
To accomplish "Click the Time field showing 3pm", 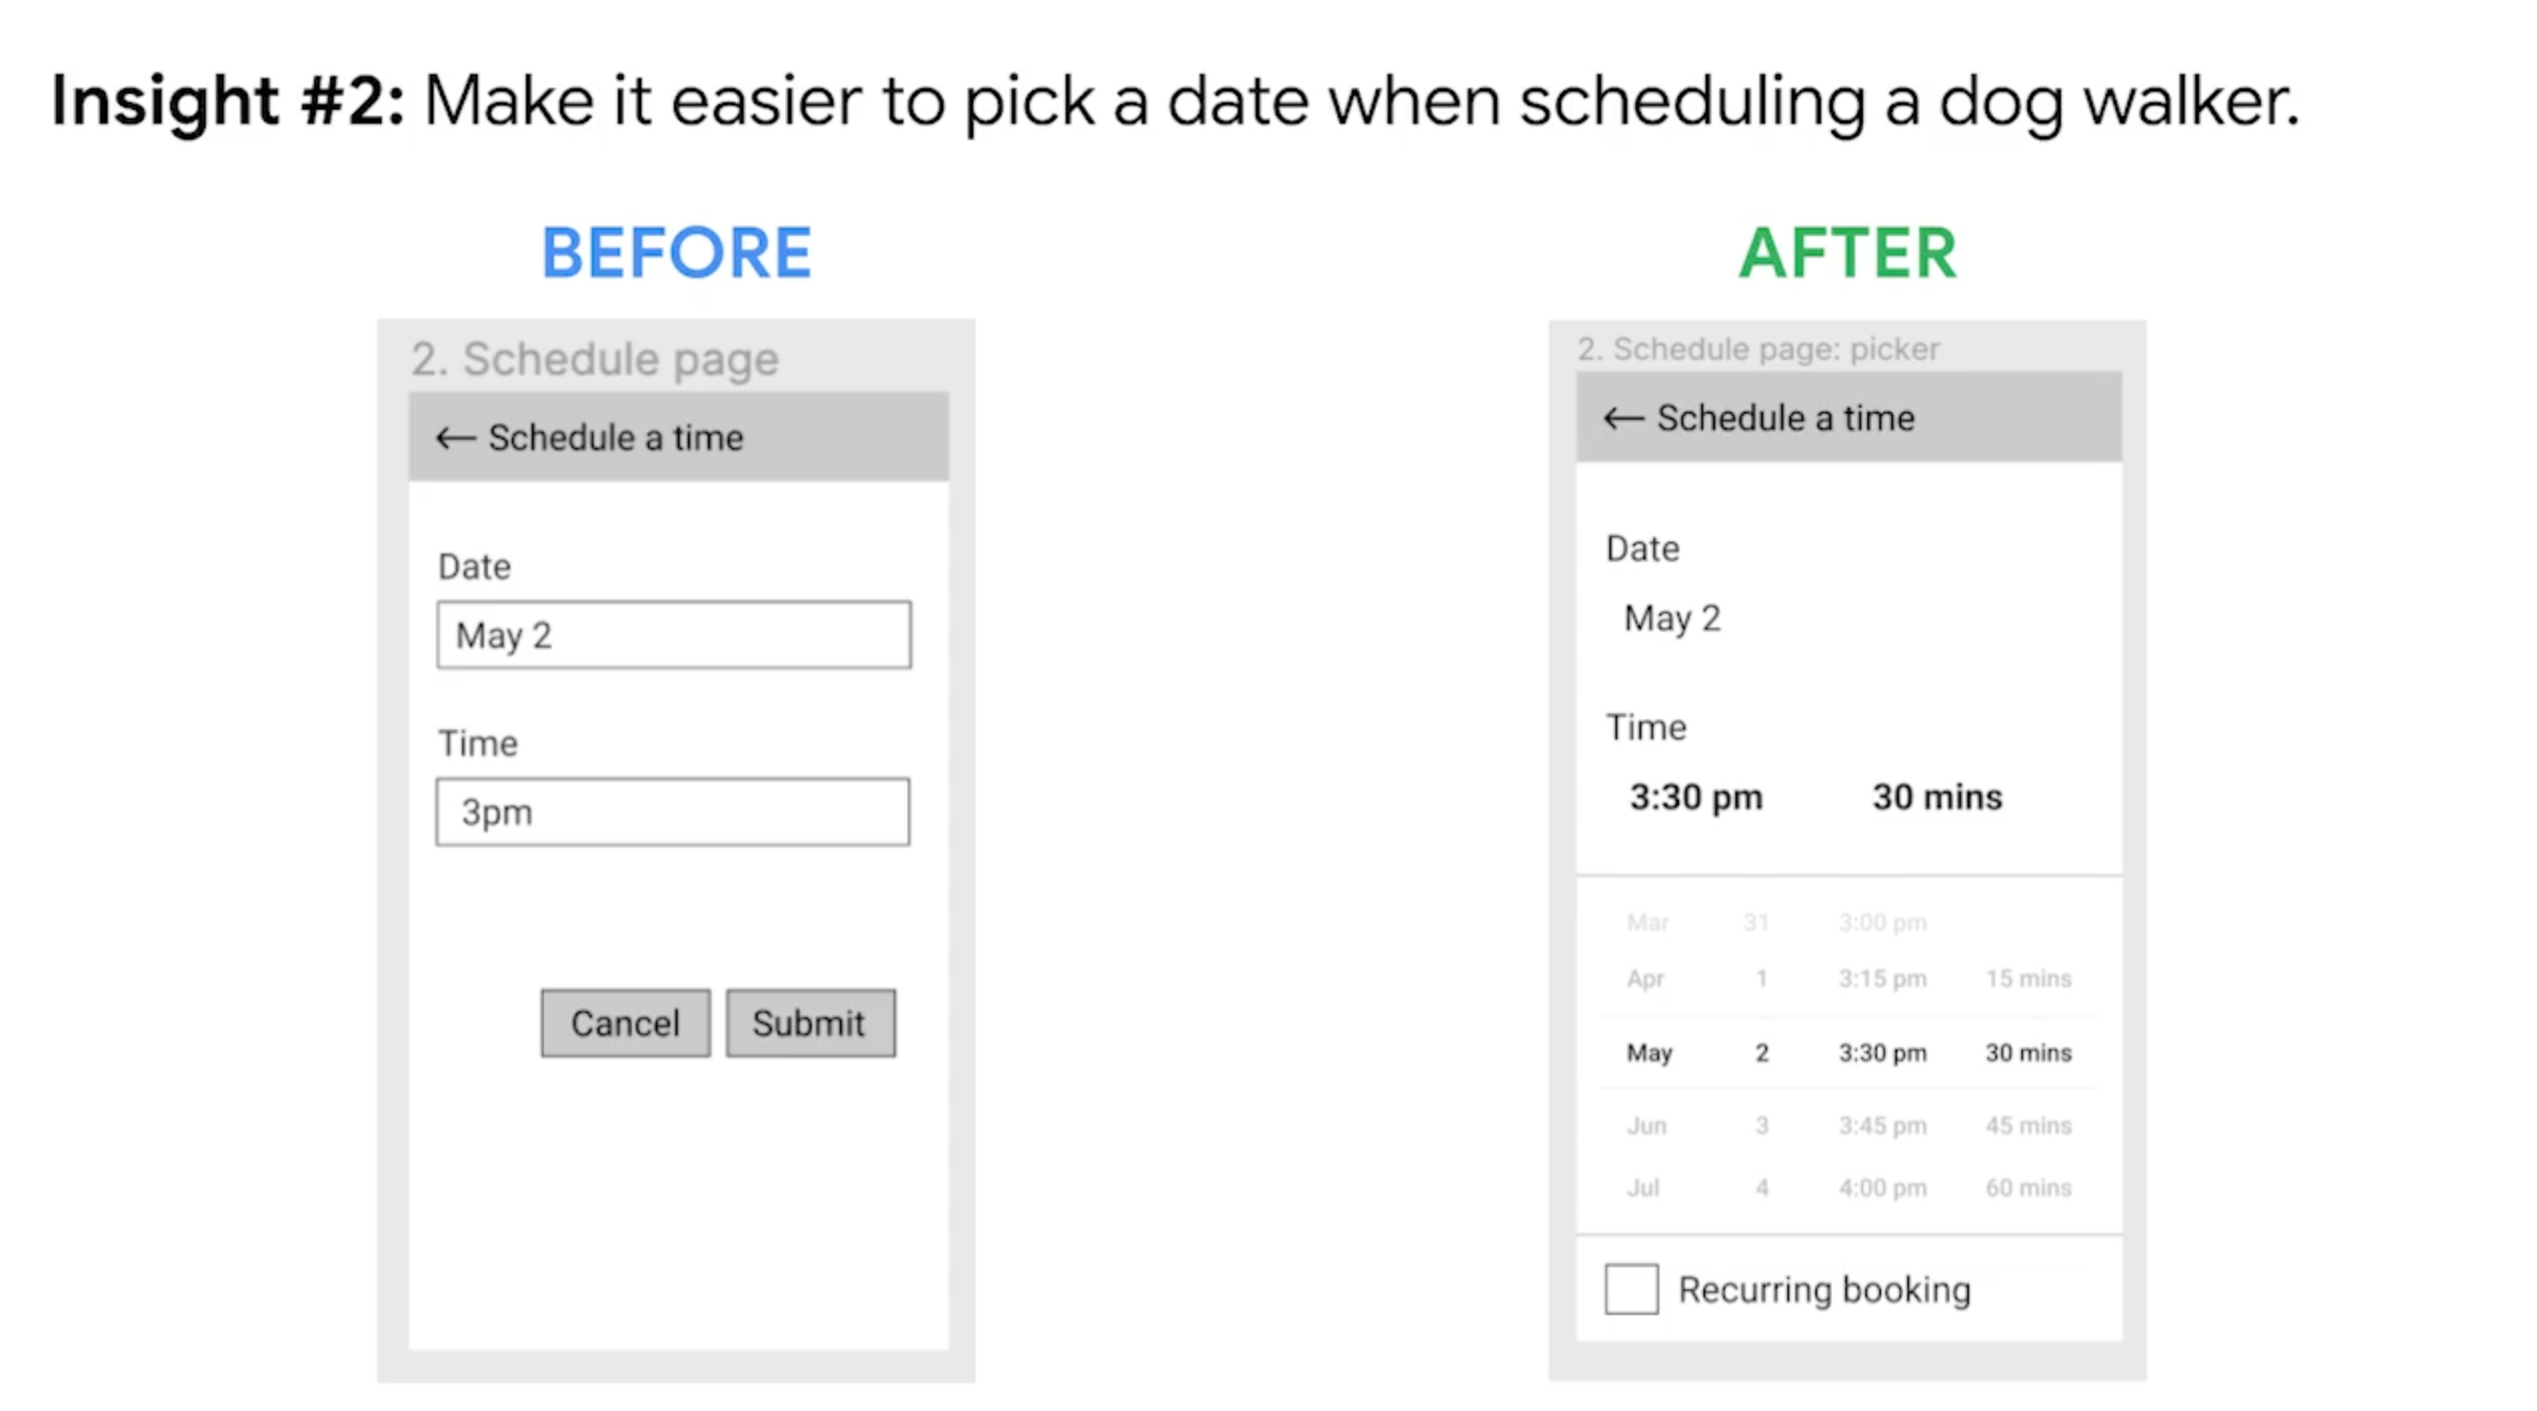I will [x=673, y=812].
